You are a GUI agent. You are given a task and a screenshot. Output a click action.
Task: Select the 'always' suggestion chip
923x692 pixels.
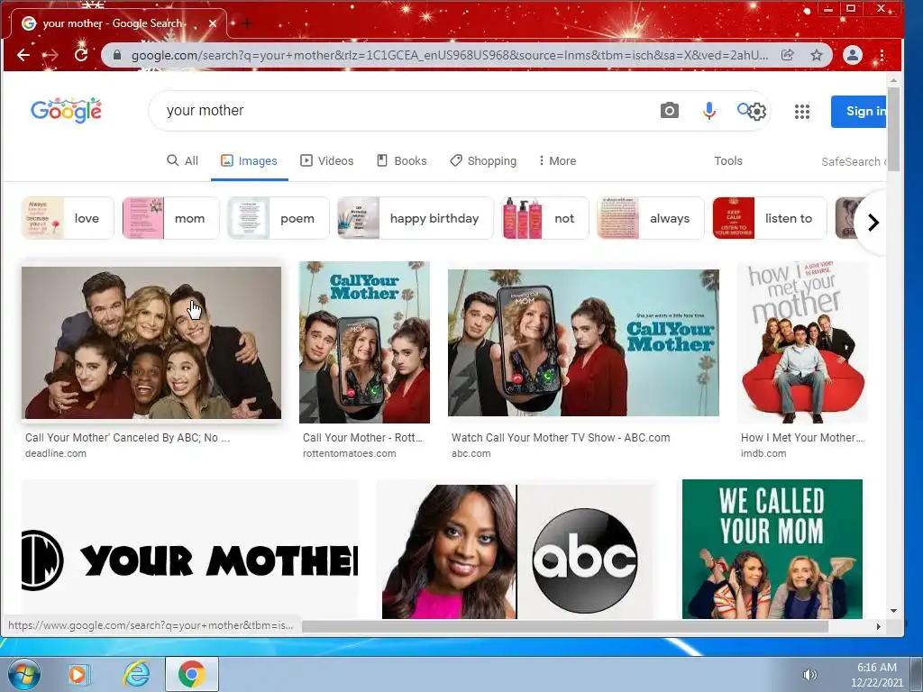651,218
